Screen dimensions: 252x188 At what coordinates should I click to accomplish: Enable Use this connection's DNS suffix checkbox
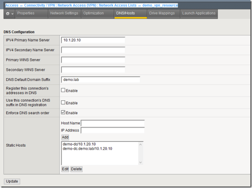63,102
